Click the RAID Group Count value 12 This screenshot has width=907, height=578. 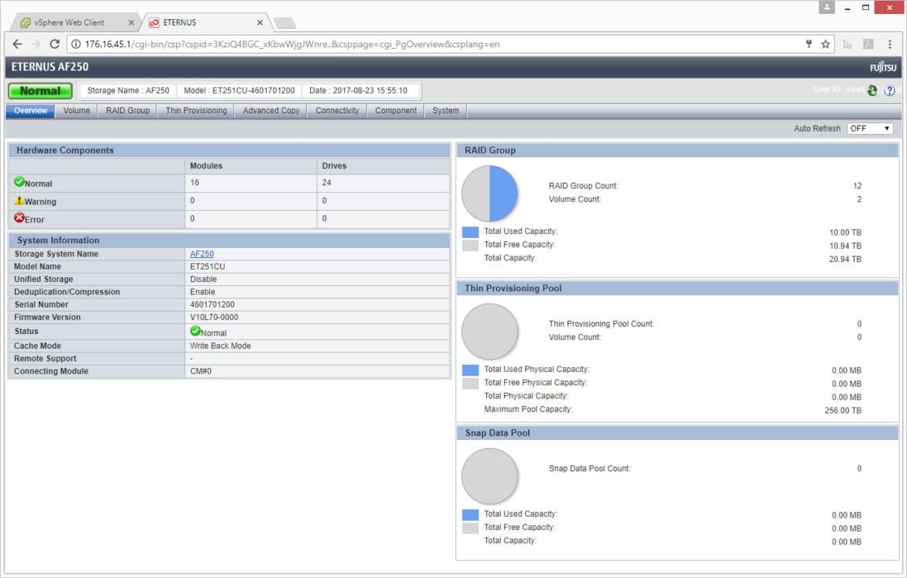click(857, 185)
